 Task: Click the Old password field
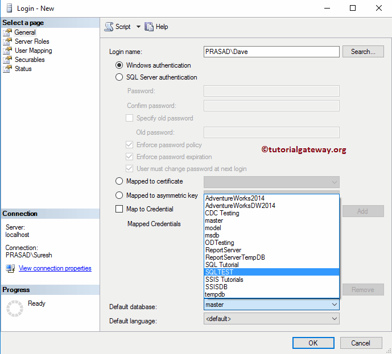pos(271,132)
